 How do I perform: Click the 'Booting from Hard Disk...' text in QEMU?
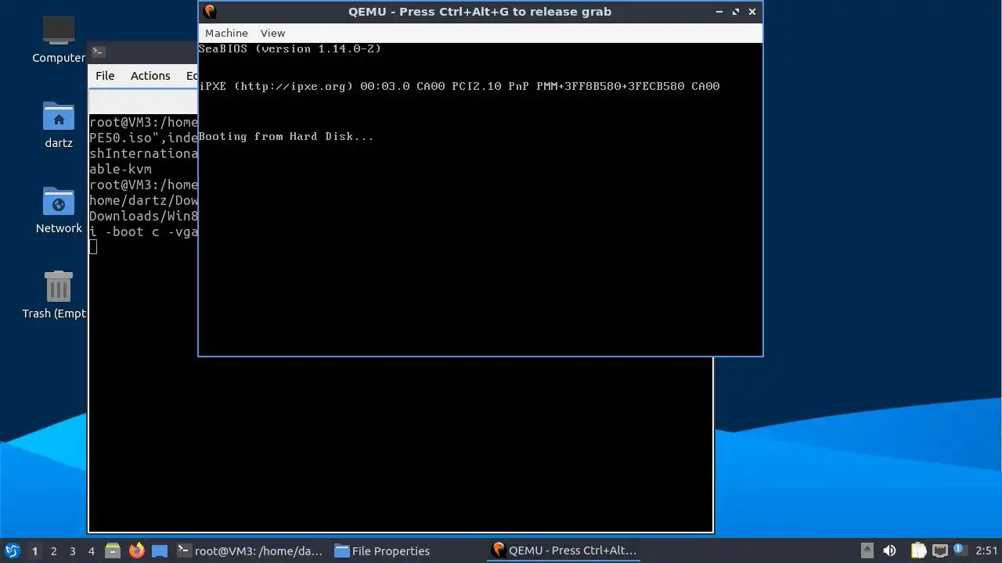click(287, 136)
